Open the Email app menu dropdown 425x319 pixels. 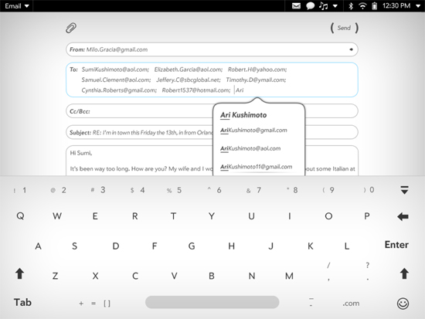point(16,5)
